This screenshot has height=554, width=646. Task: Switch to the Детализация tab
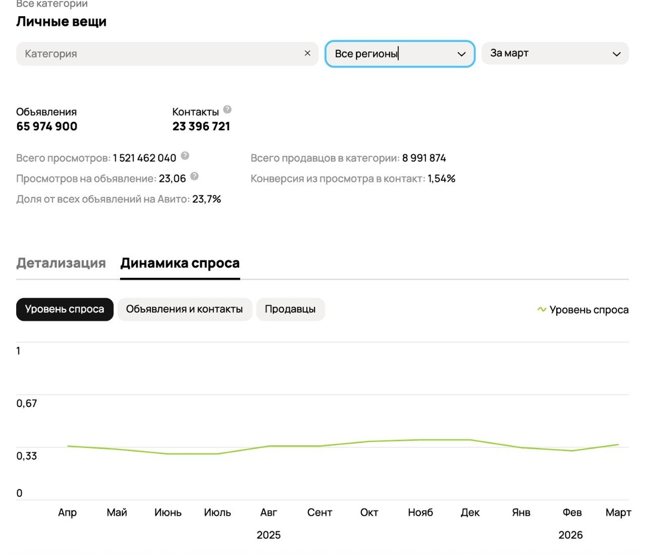click(x=61, y=263)
